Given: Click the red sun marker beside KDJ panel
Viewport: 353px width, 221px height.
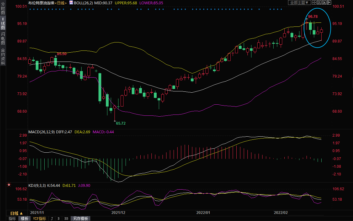Looking at the screenshot, I should click(9, 185).
